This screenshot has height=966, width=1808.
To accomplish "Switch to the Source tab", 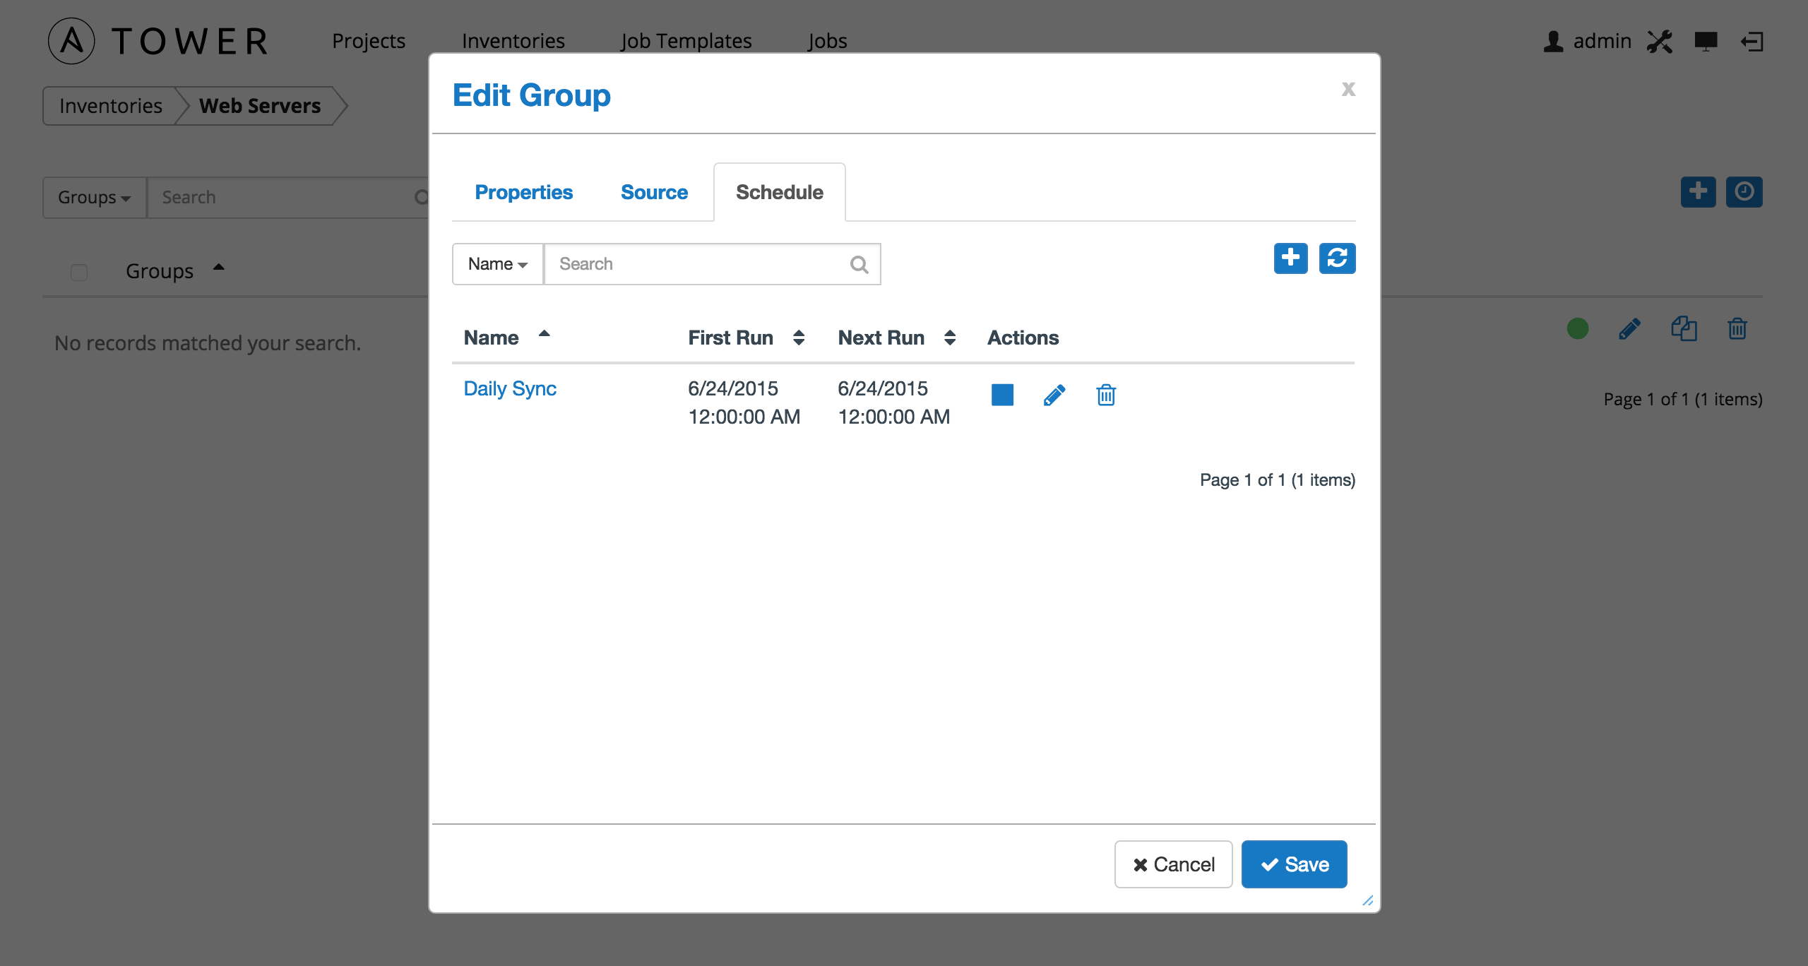I will coord(654,192).
